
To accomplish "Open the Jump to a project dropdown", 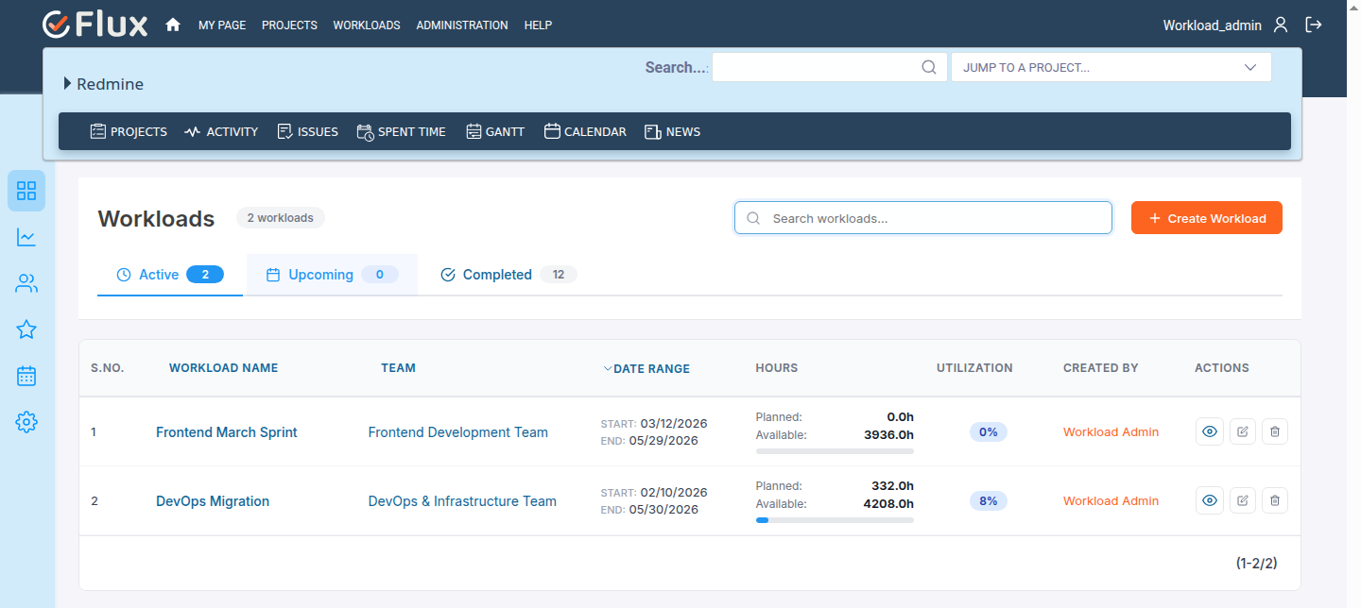I will coord(1111,67).
